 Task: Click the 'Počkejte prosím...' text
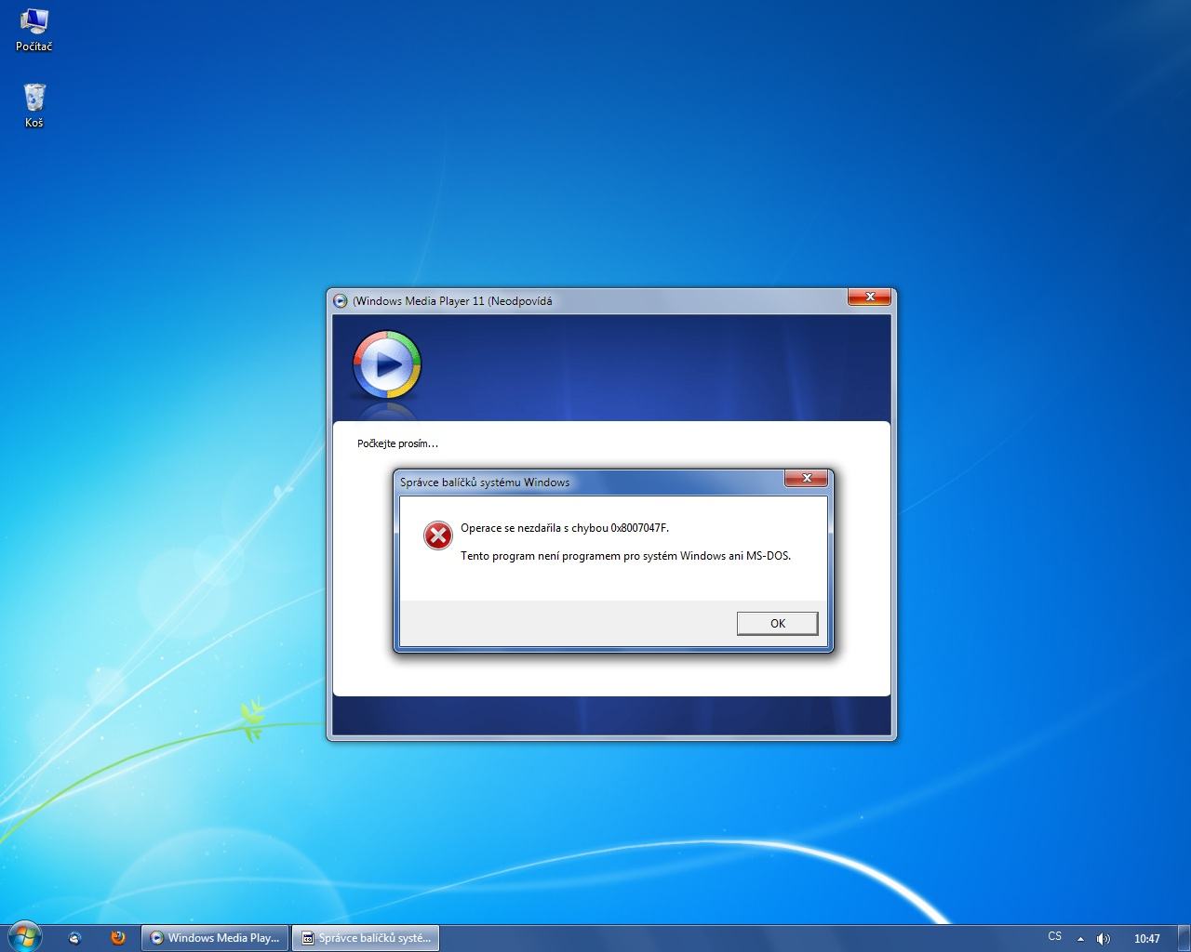[397, 443]
